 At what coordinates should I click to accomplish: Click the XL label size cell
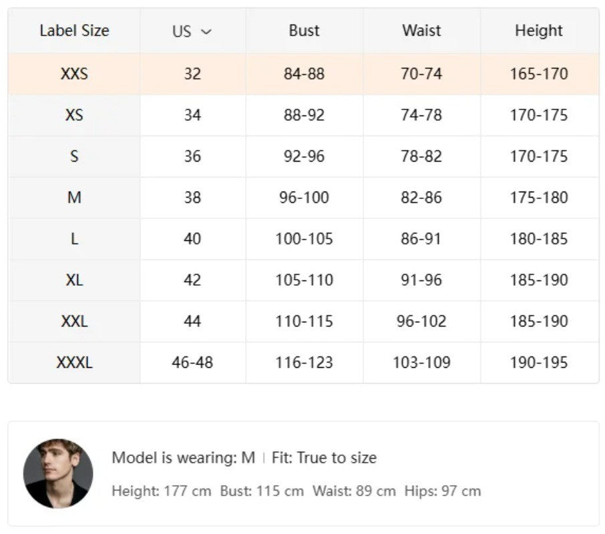[74, 280]
